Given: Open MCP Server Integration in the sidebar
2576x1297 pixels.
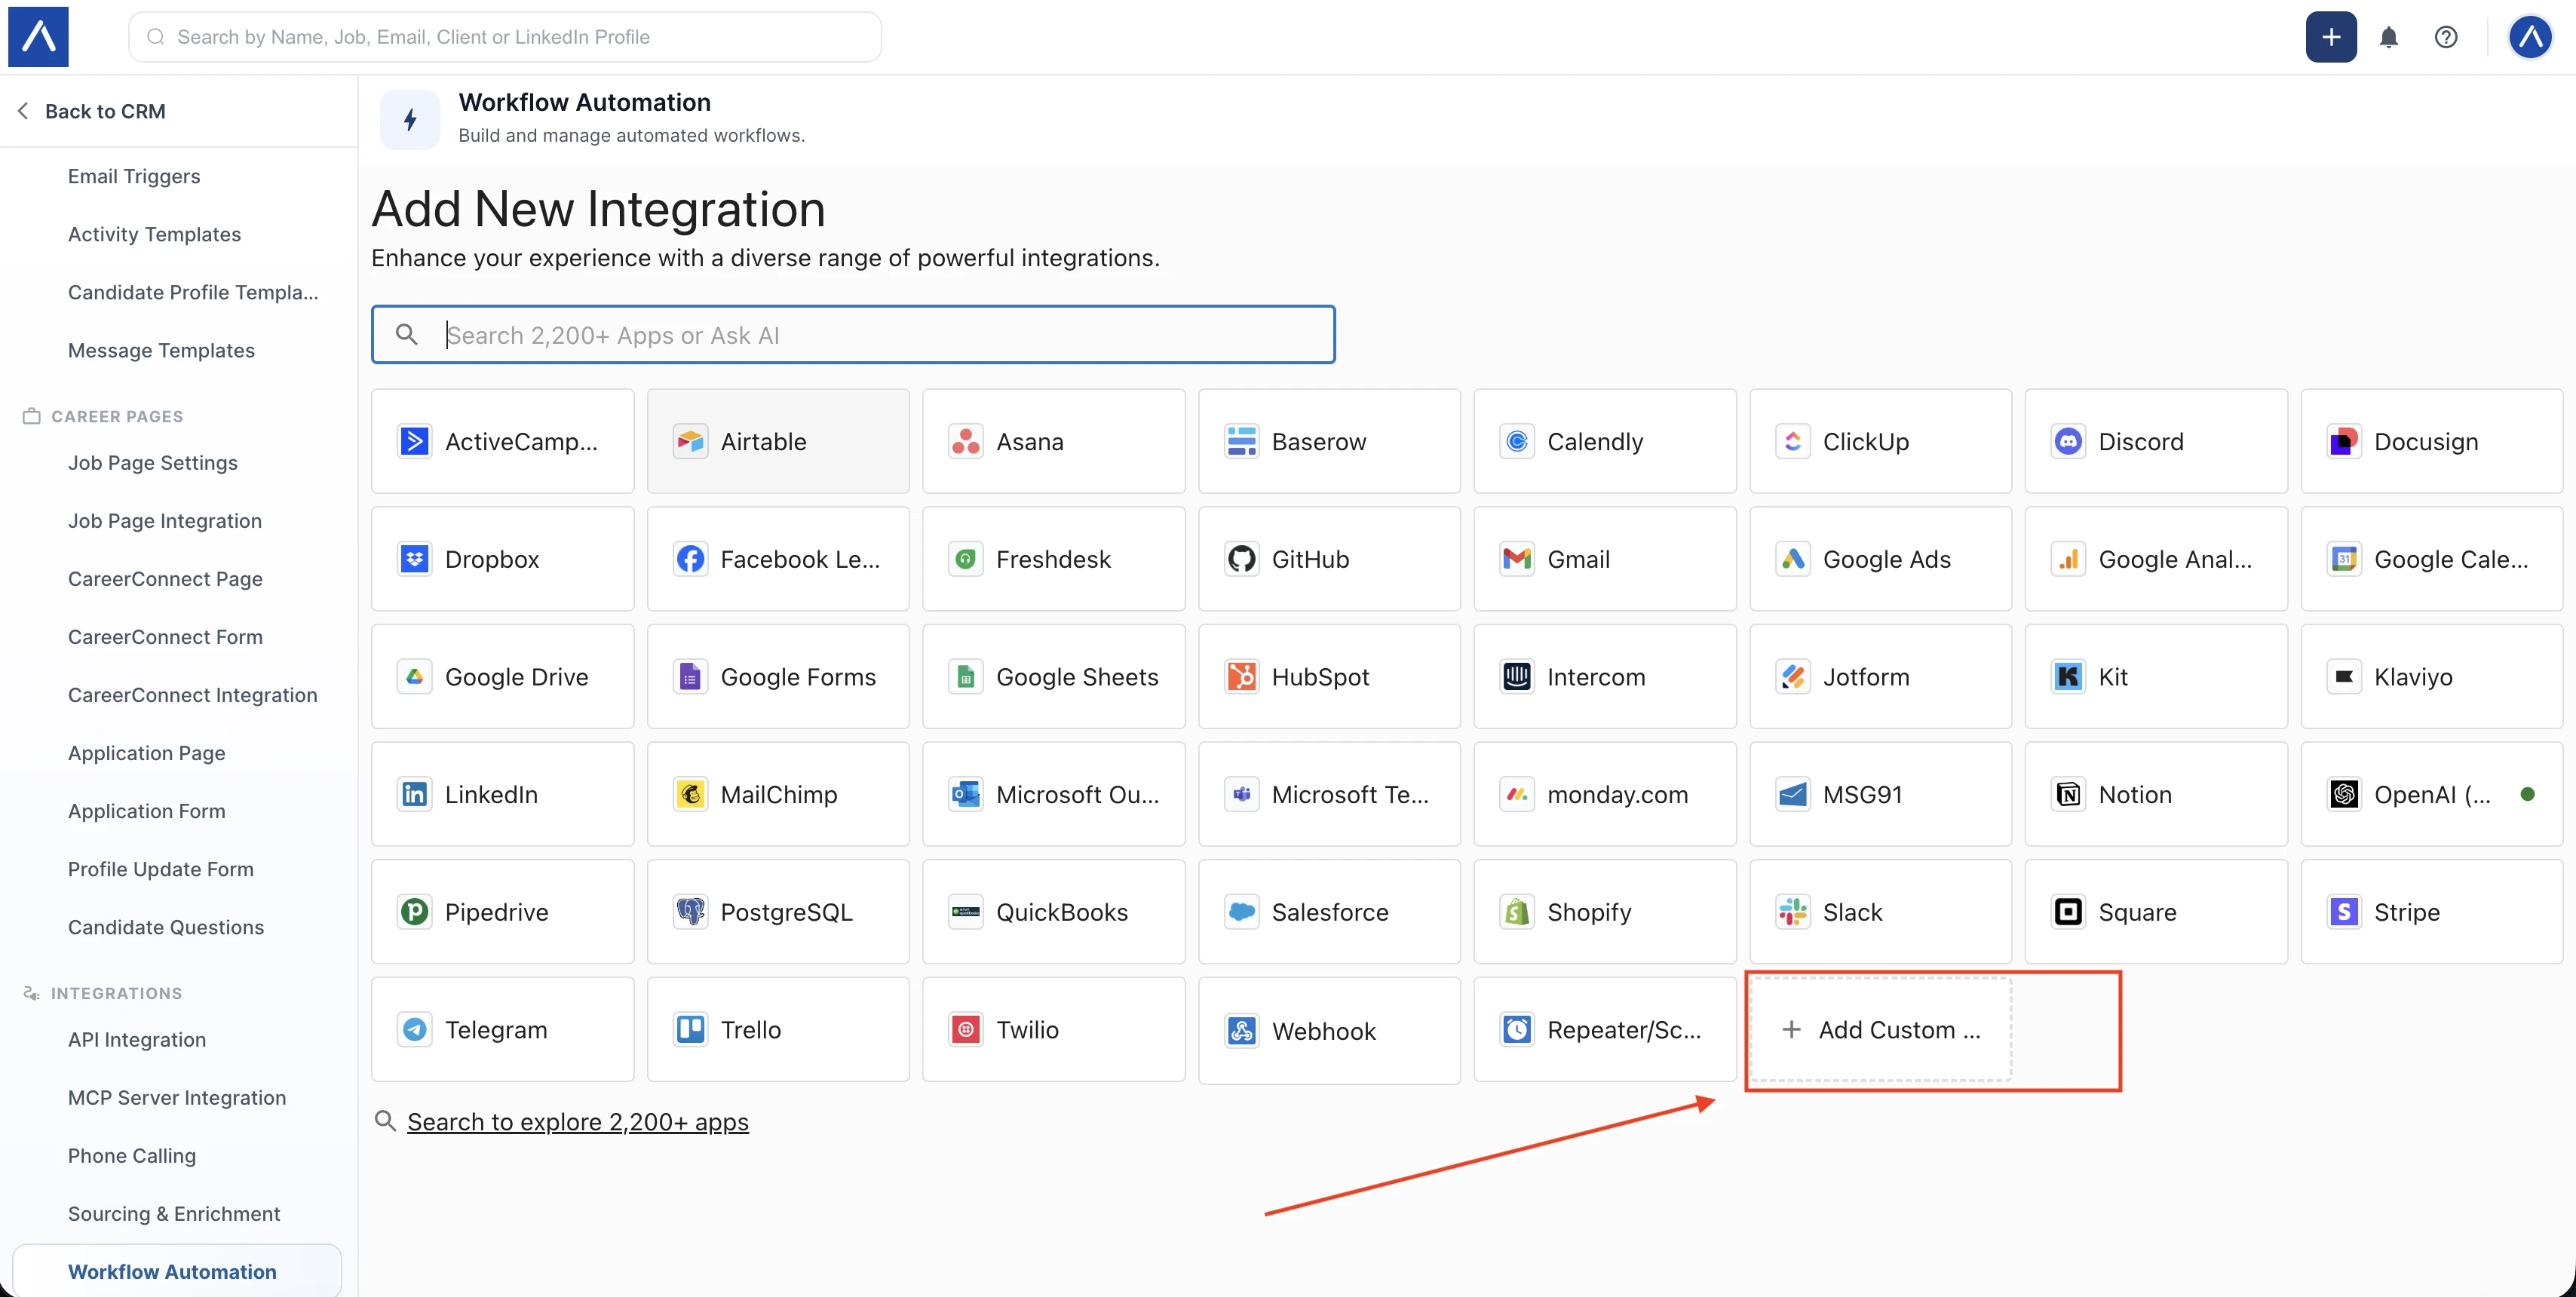Looking at the screenshot, I should click(x=177, y=1097).
